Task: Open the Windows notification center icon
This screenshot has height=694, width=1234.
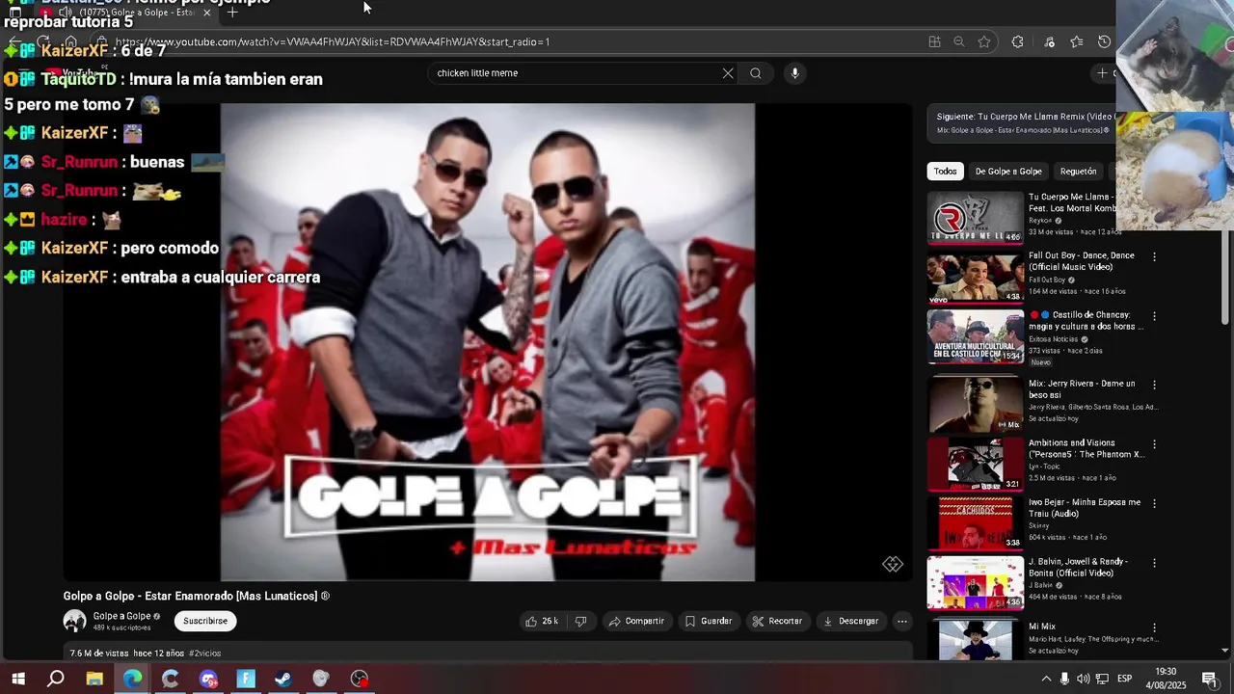Action: click(1209, 679)
